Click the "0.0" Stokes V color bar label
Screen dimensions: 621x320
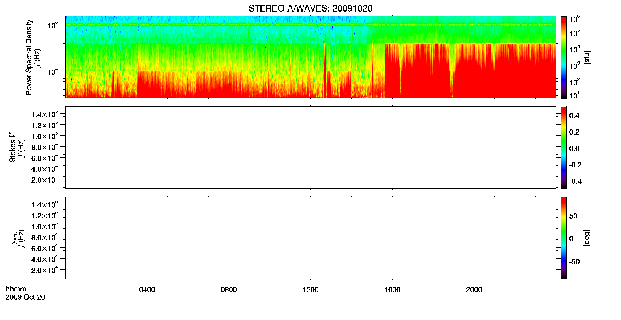click(x=574, y=149)
